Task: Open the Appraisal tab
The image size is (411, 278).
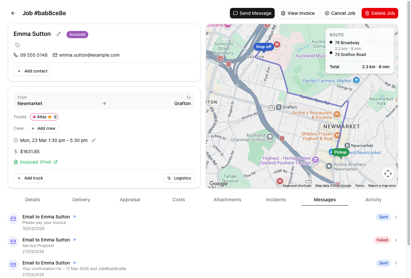Action: (130, 200)
